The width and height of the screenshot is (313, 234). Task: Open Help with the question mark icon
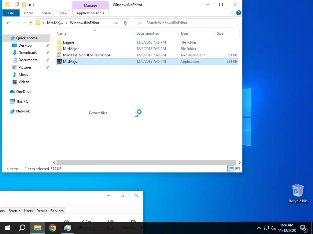pos(238,13)
